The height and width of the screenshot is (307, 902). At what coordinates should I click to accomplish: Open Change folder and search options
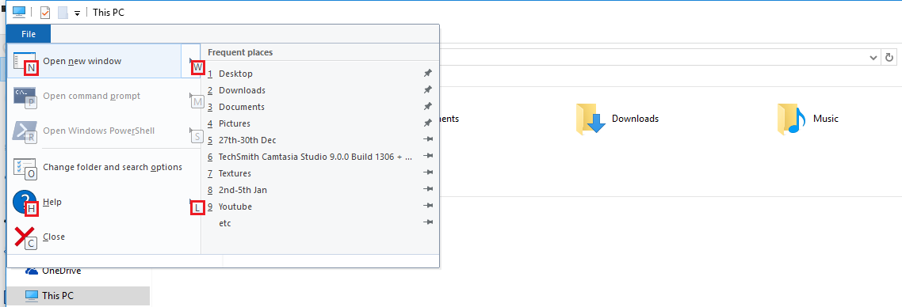[104, 167]
